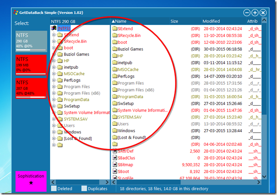This screenshot has height=195, width=277.
Task: Click $Recycle.Bin folder icon in file list
Action: pos(115,35)
